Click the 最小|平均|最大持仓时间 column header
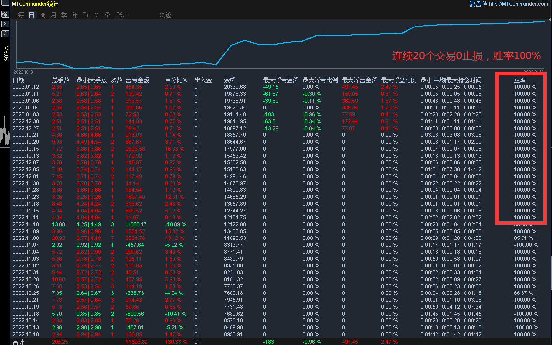The height and width of the screenshot is (345, 552). click(451, 80)
